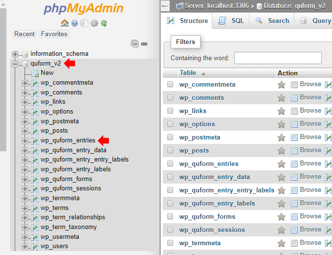Add wp_quform_entry_data to favorites star

(281, 177)
